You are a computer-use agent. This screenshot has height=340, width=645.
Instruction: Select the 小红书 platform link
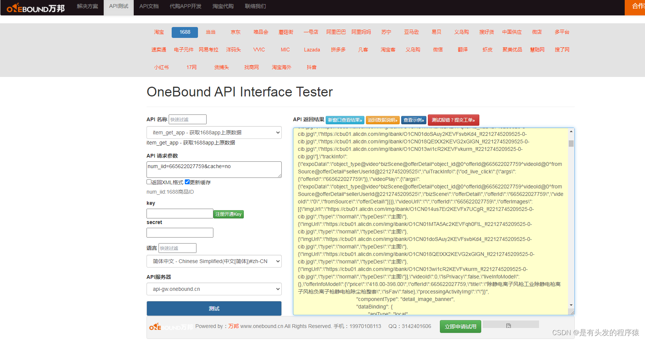(x=161, y=68)
